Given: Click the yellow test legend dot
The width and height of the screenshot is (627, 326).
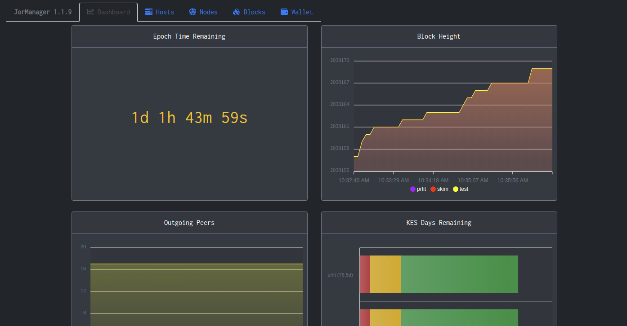Looking at the screenshot, I should 456,189.
